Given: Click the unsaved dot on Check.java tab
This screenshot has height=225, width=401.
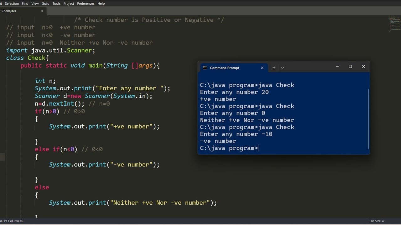Looking at the screenshot, I should click(42, 11).
